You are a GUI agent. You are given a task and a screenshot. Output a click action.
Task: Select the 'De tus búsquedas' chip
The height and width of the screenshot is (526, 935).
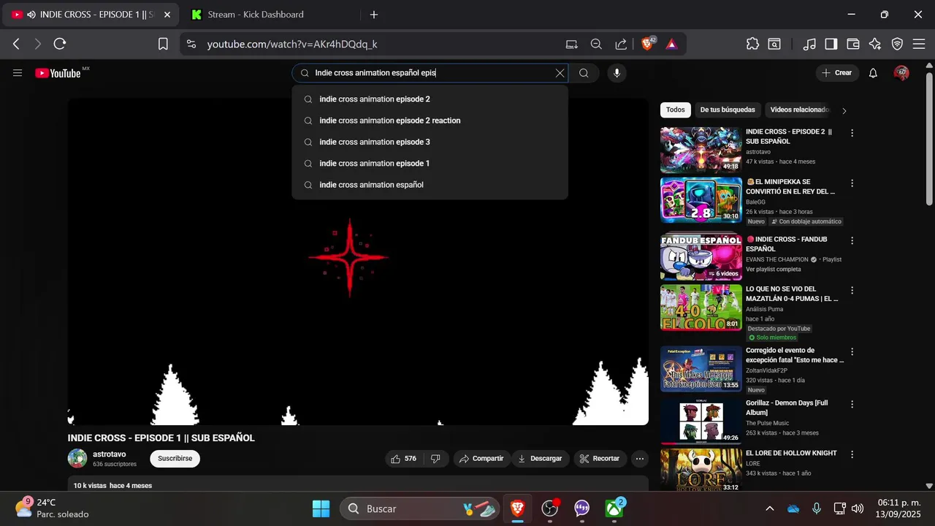click(728, 110)
